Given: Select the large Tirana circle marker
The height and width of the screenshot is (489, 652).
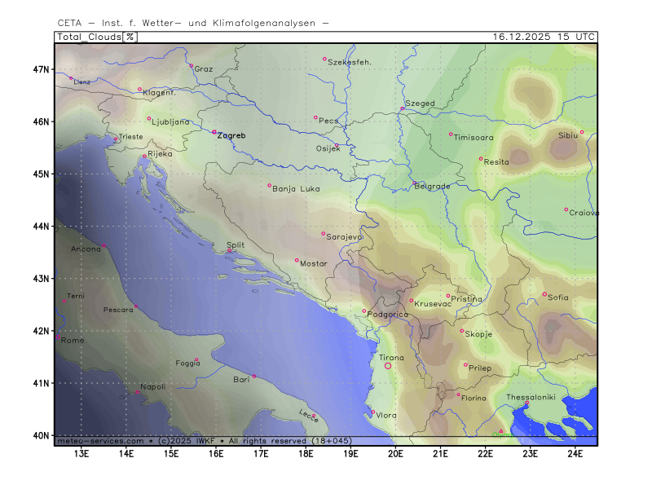Looking at the screenshot, I should [x=388, y=366].
